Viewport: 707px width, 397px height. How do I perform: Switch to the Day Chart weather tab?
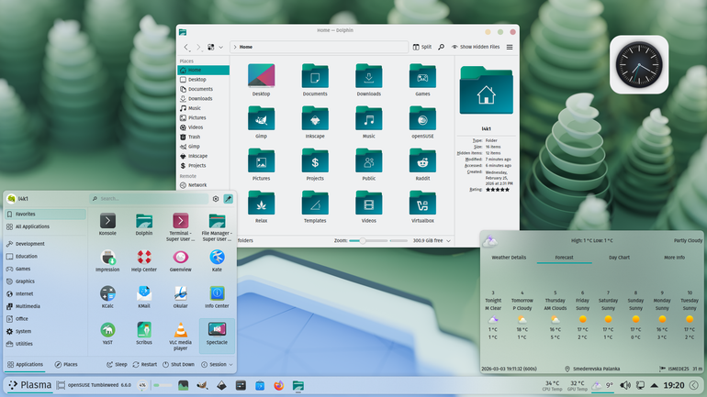pos(619,258)
